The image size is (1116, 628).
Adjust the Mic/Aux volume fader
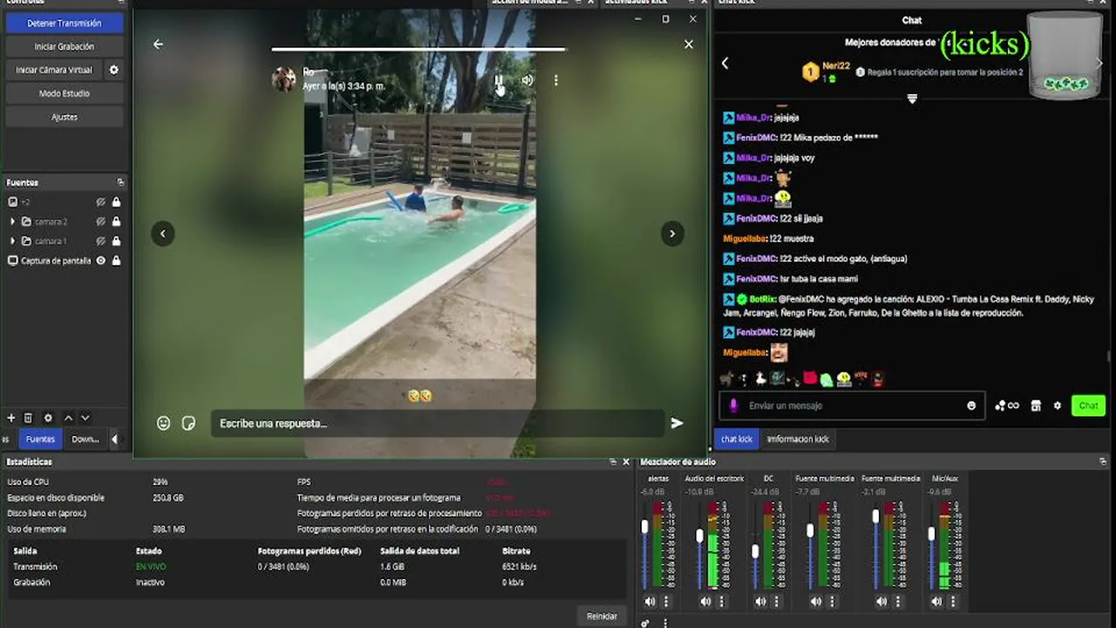(931, 533)
